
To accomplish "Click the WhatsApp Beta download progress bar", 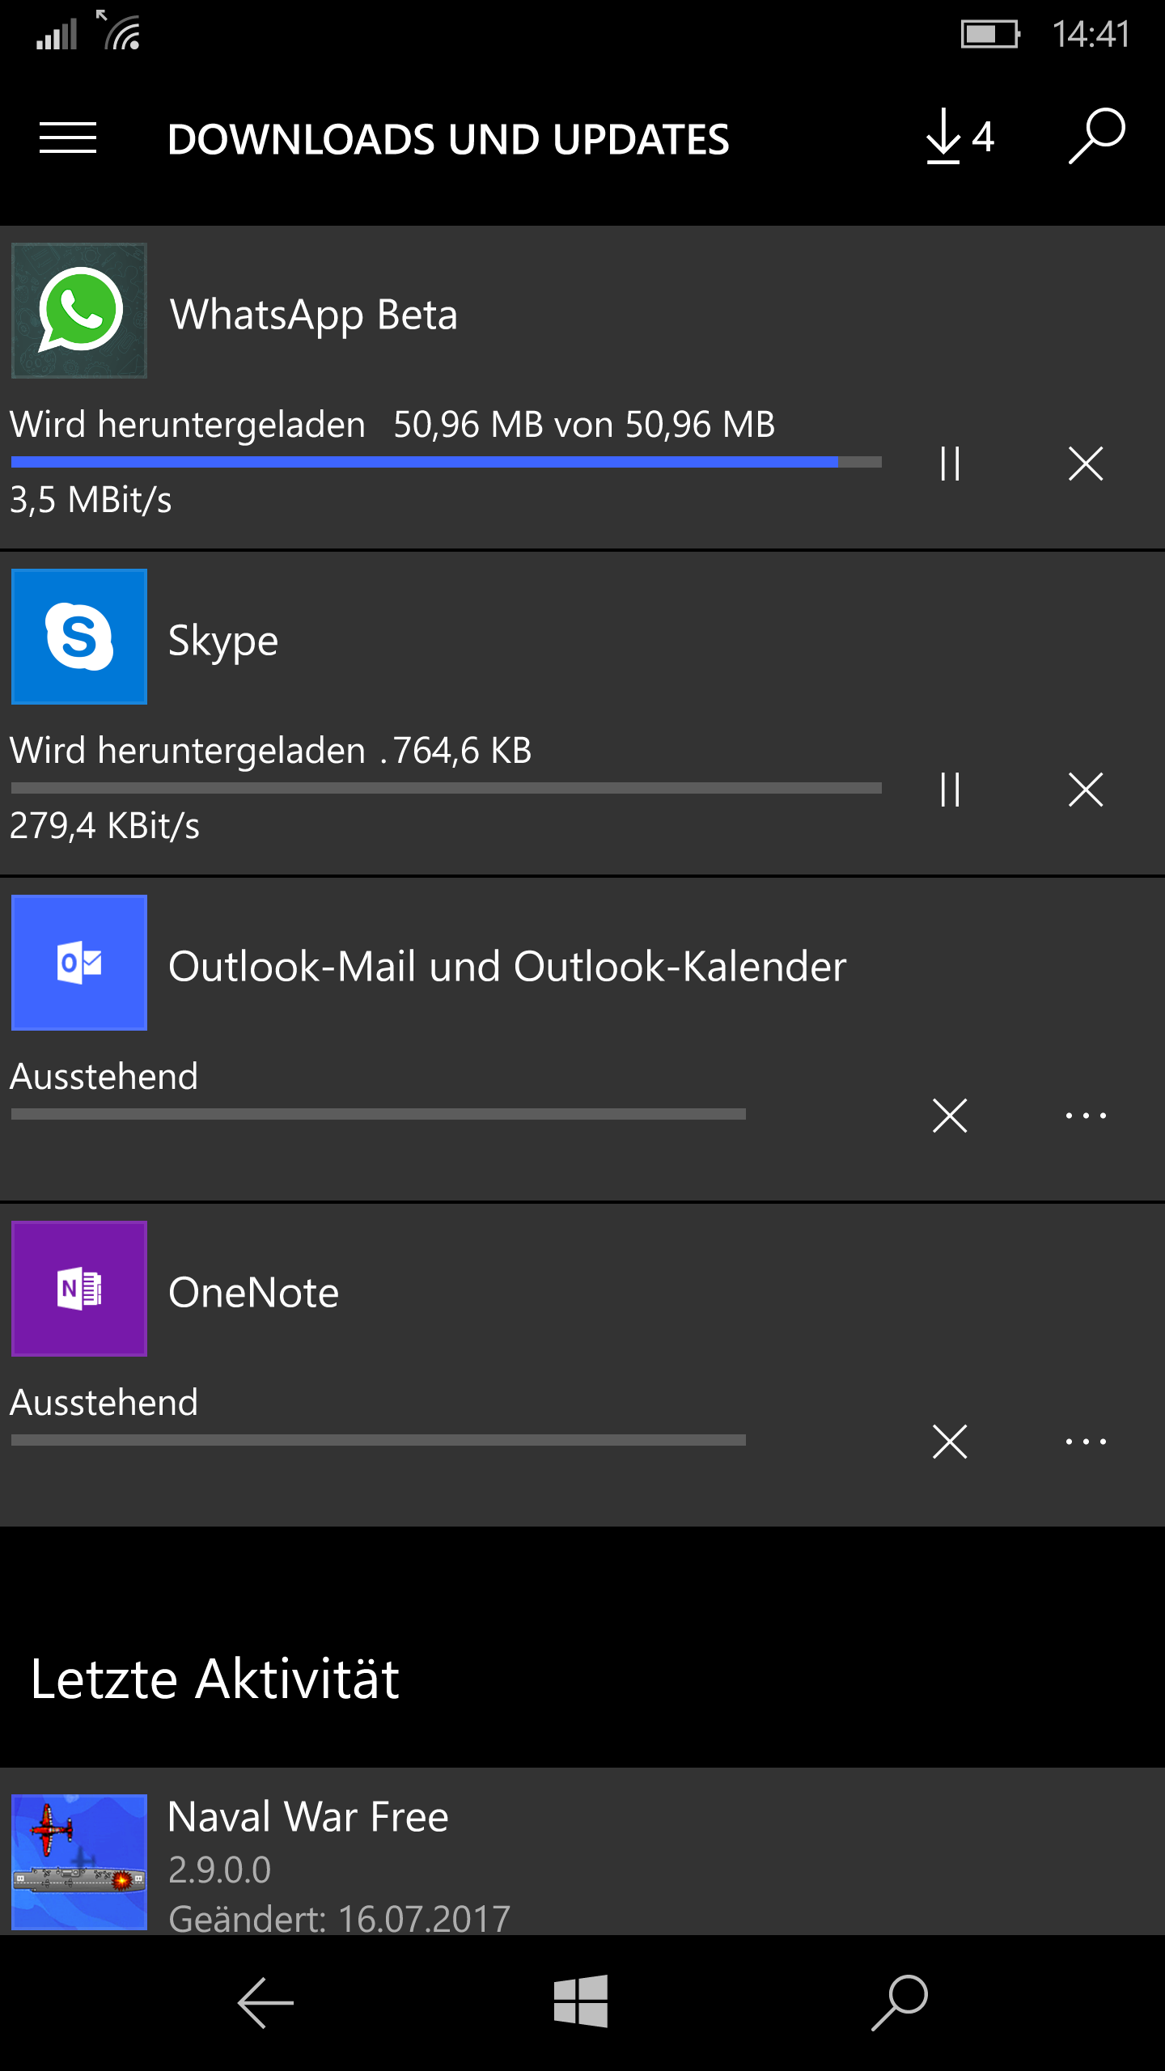I will (x=447, y=462).
